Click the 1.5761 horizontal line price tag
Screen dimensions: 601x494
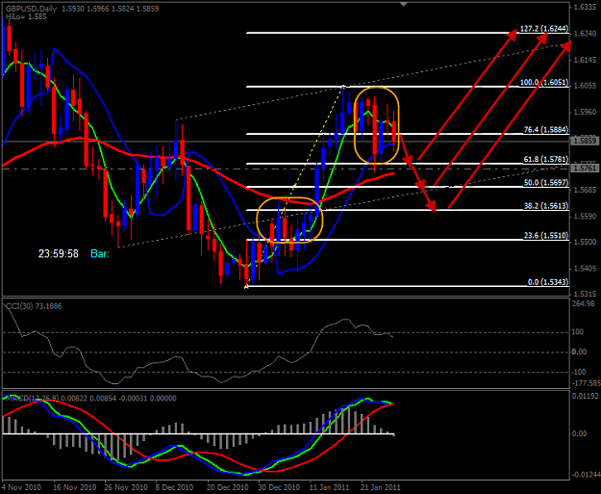[x=584, y=169]
